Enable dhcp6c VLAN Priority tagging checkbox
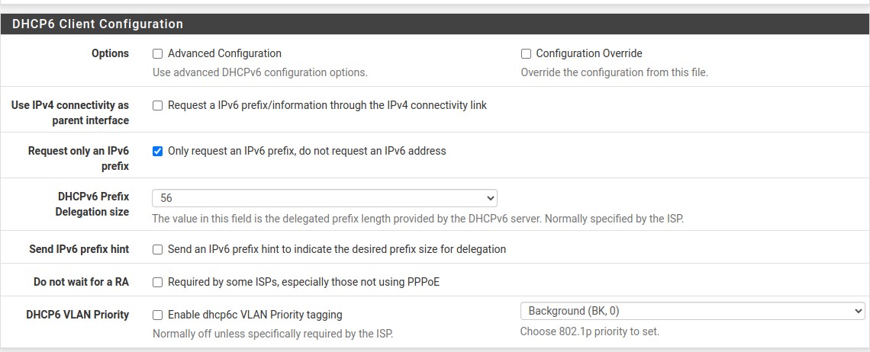Image resolution: width=870 pixels, height=352 pixels. click(x=158, y=315)
